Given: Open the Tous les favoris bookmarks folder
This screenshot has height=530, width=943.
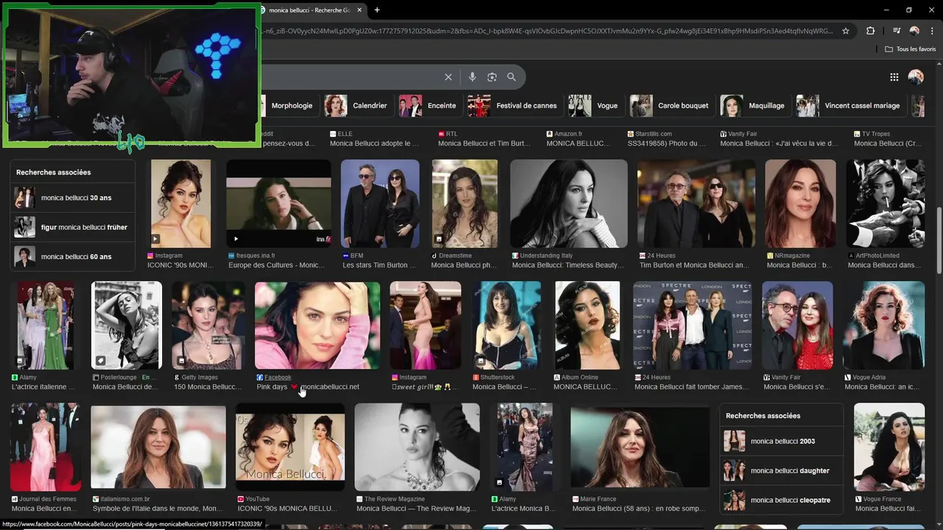Looking at the screenshot, I should pyautogui.click(x=911, y=49).
